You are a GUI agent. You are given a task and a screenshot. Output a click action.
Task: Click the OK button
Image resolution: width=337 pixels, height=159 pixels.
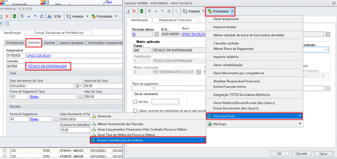(x=279, y=154)
